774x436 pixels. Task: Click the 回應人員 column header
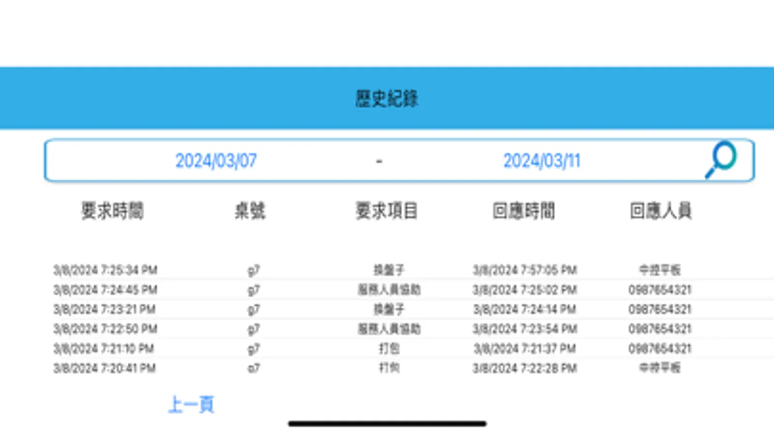point(661,211)
